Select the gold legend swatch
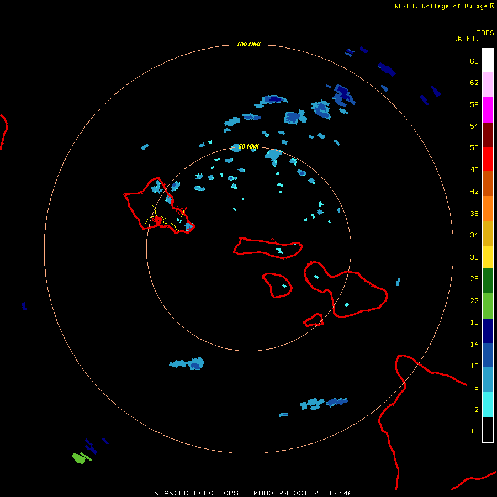The width and height of the screenshot is (497, 497). 488,234
